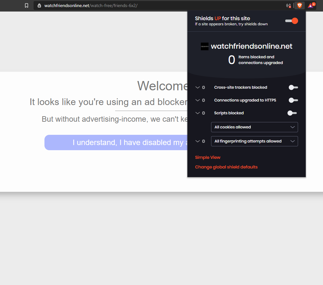Click the padlock site info icon
Viewport: 323px width, 285px height.
click(x=39, y=5)
